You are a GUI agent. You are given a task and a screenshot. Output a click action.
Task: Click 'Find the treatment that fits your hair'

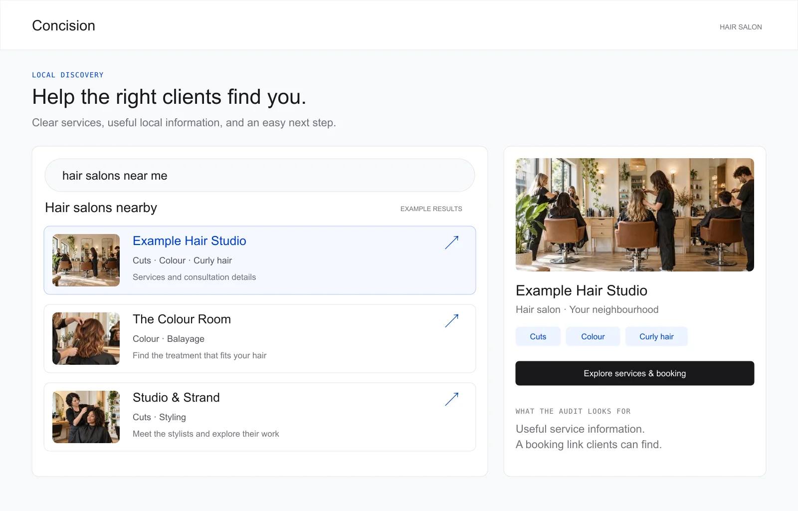click(199, 355)
